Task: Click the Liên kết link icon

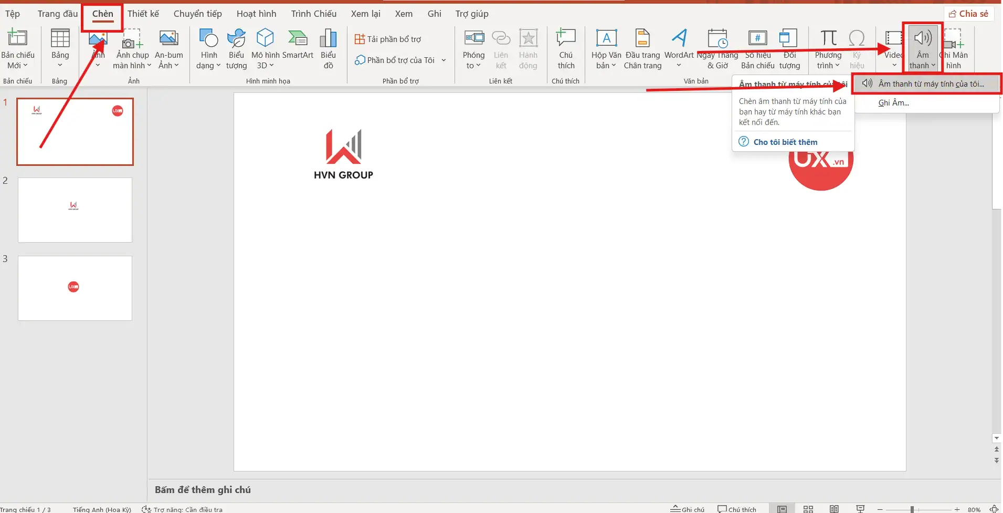Action: coord(501,49)
